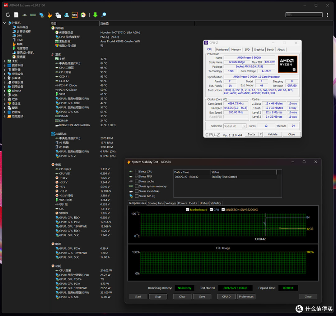The height and width of the screenshot is (316, 336).
Task: Click the Clear button
Action: pyautogui.click(x=182, y=296)
